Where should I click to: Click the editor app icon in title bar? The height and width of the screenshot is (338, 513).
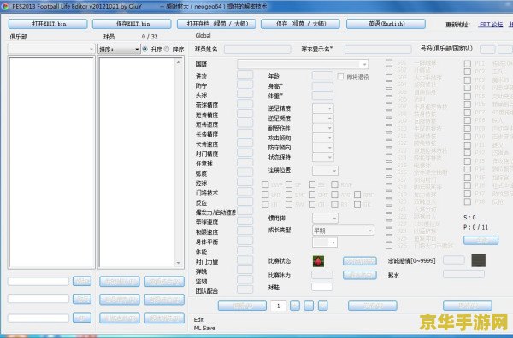(5, 6)
